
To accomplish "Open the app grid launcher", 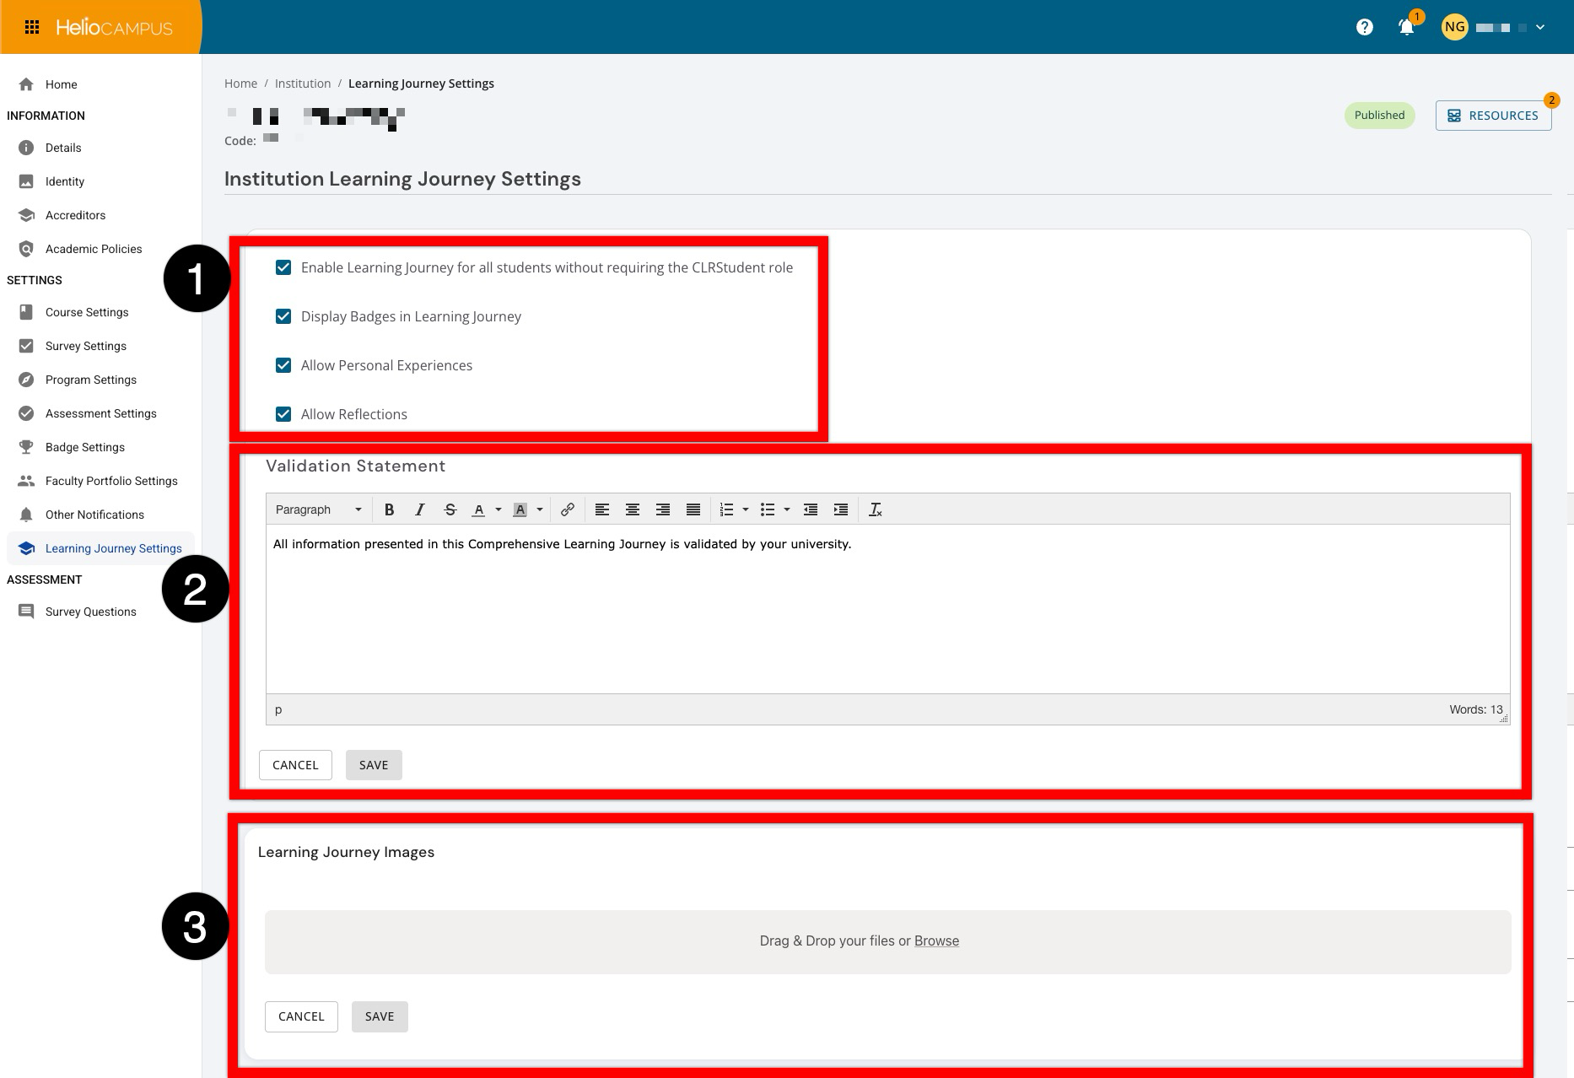I will [32, 27].
